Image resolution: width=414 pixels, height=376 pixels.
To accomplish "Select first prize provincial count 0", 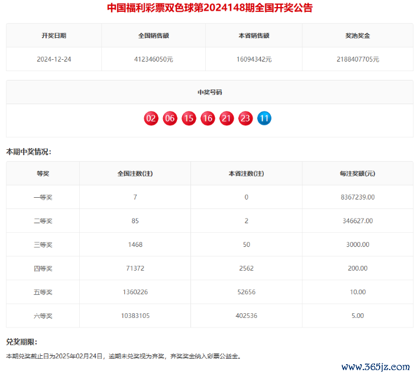I will [x=246, y=197].
